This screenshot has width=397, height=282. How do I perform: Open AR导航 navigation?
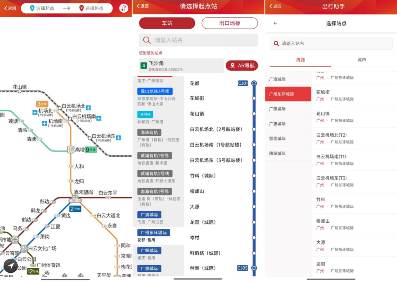point(242,66)
